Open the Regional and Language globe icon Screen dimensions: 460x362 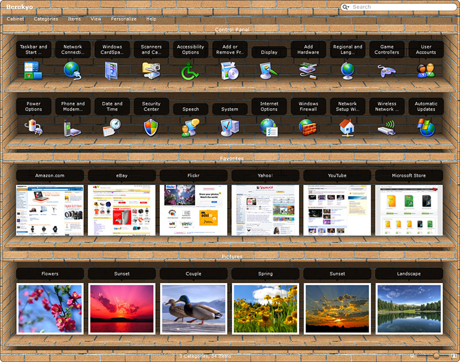pyautogui.click(x=348, y=71)
